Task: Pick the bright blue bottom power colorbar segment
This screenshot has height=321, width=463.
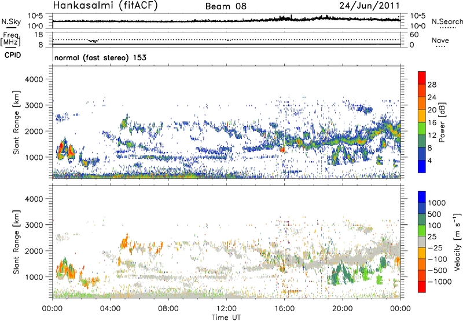Action: (422, 166)
